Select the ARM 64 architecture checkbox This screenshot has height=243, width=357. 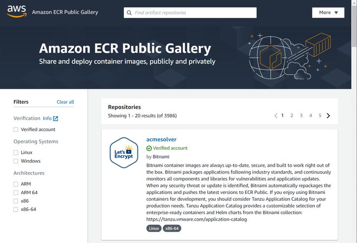tap(16, 193)
